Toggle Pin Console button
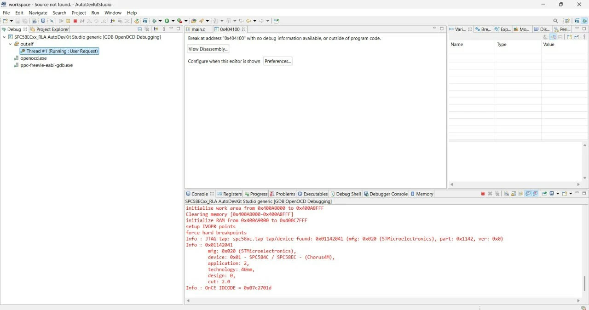Viewport: 589px width, 310px height. [x=544, y=194]
